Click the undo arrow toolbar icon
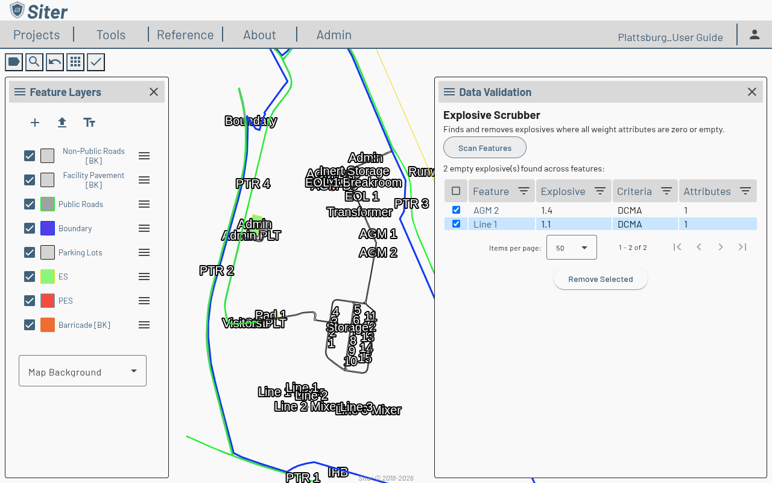The height and width of the screenshot is (483, 772). pos(55,62)
